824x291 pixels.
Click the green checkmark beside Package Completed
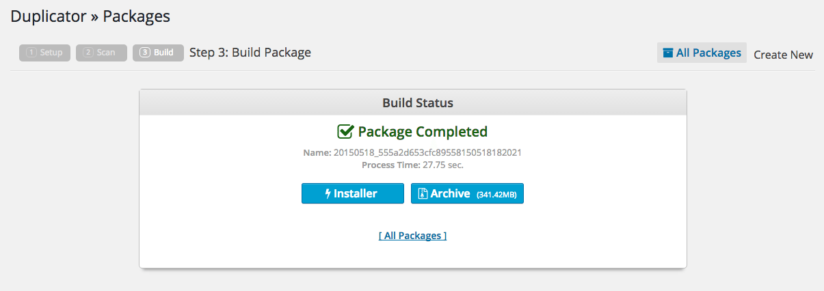click(345, 132)
